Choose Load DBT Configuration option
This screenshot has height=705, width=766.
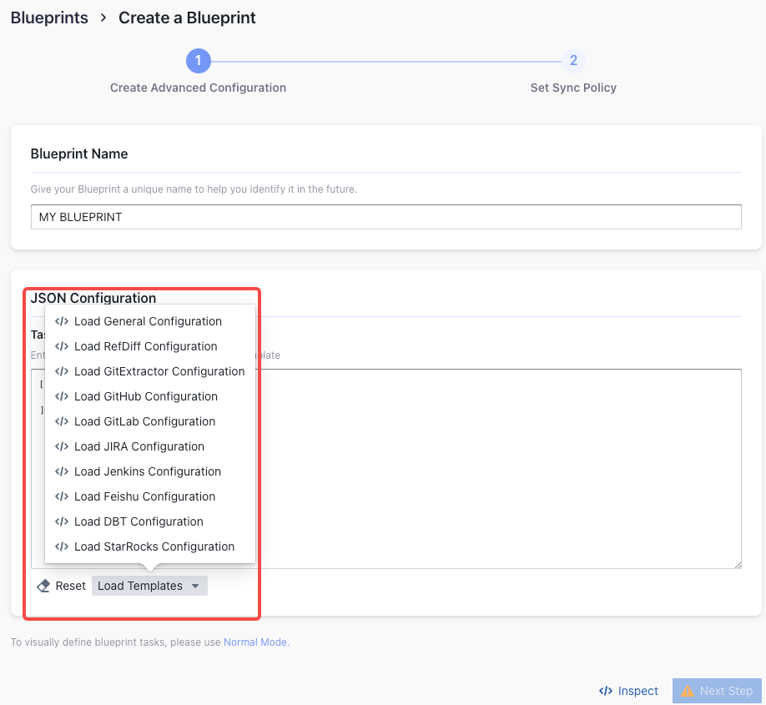pos(139,521)
